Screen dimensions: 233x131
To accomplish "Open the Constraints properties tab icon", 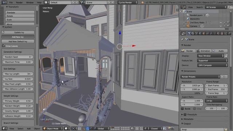I will point(207,33).
